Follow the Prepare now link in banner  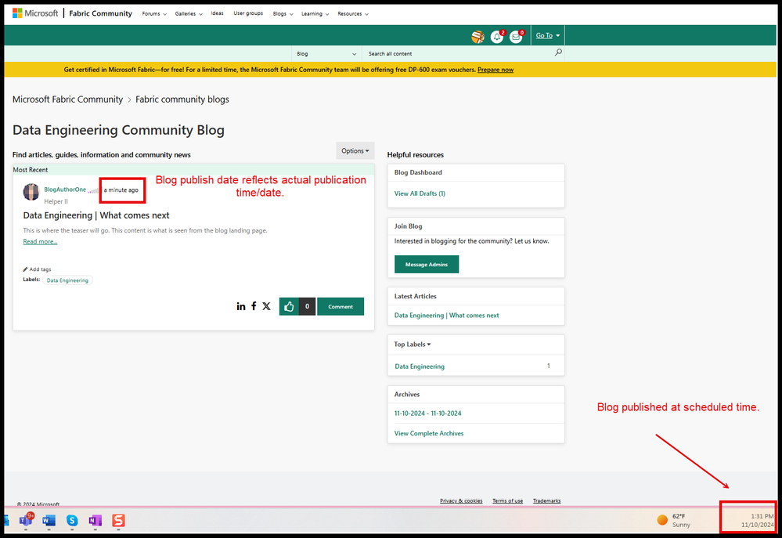click(x=496, y=70)
